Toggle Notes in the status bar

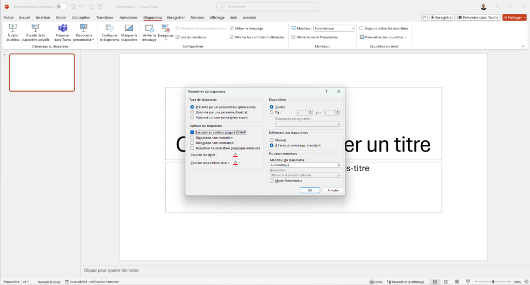coord(376,281)
